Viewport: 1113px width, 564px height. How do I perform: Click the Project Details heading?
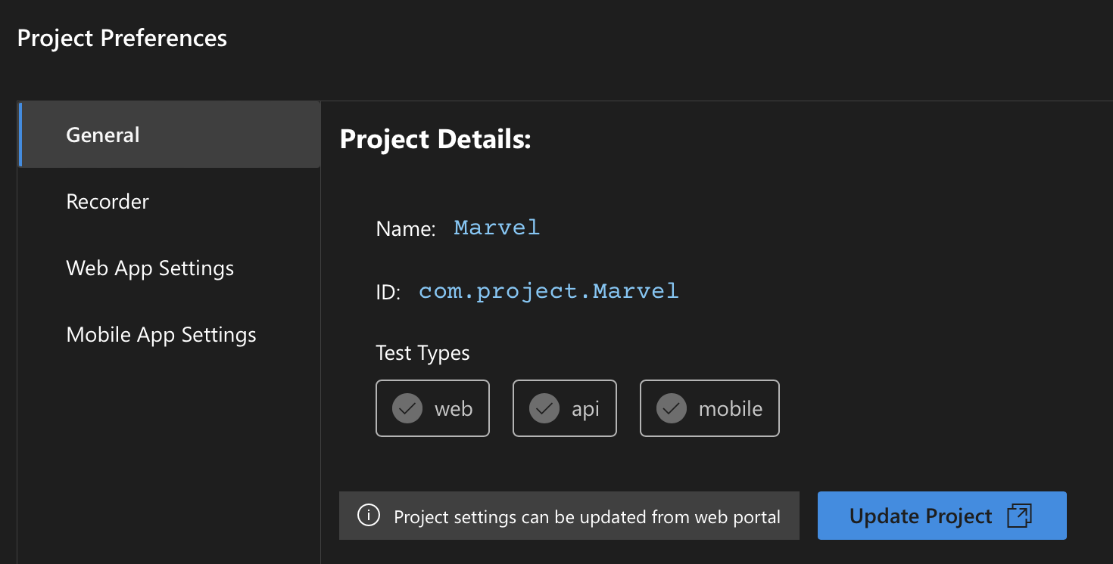(435, 139)
